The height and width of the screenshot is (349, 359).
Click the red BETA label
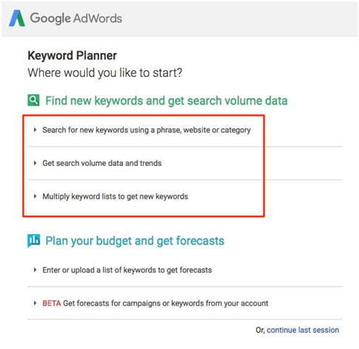click(x=52, y=303)
